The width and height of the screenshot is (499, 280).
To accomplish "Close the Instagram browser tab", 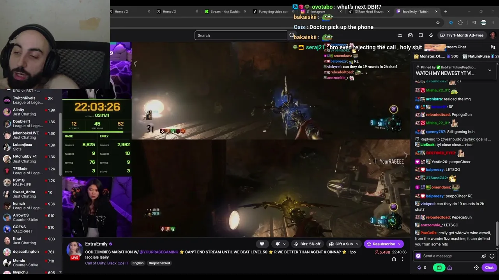I will [x=340, y=12].
